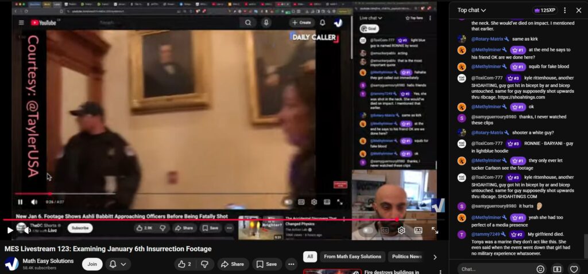Select the Politics News chip

pyautogui.click(x=407, y=257)
